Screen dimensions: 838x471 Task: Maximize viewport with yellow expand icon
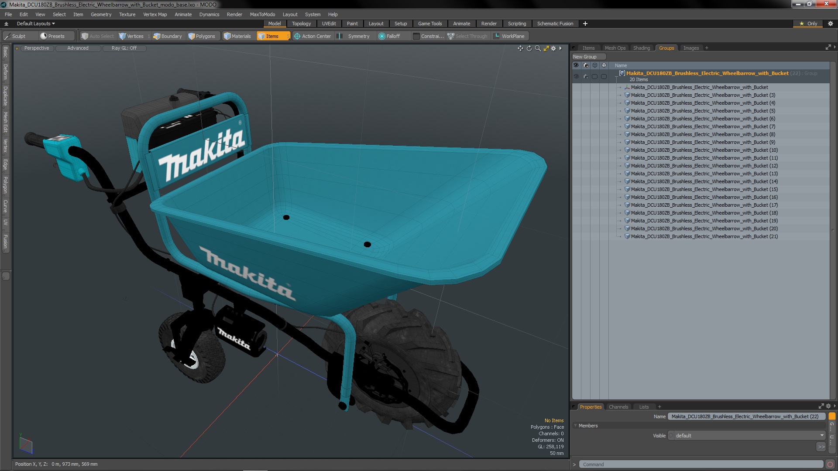[x=546, y=48]
